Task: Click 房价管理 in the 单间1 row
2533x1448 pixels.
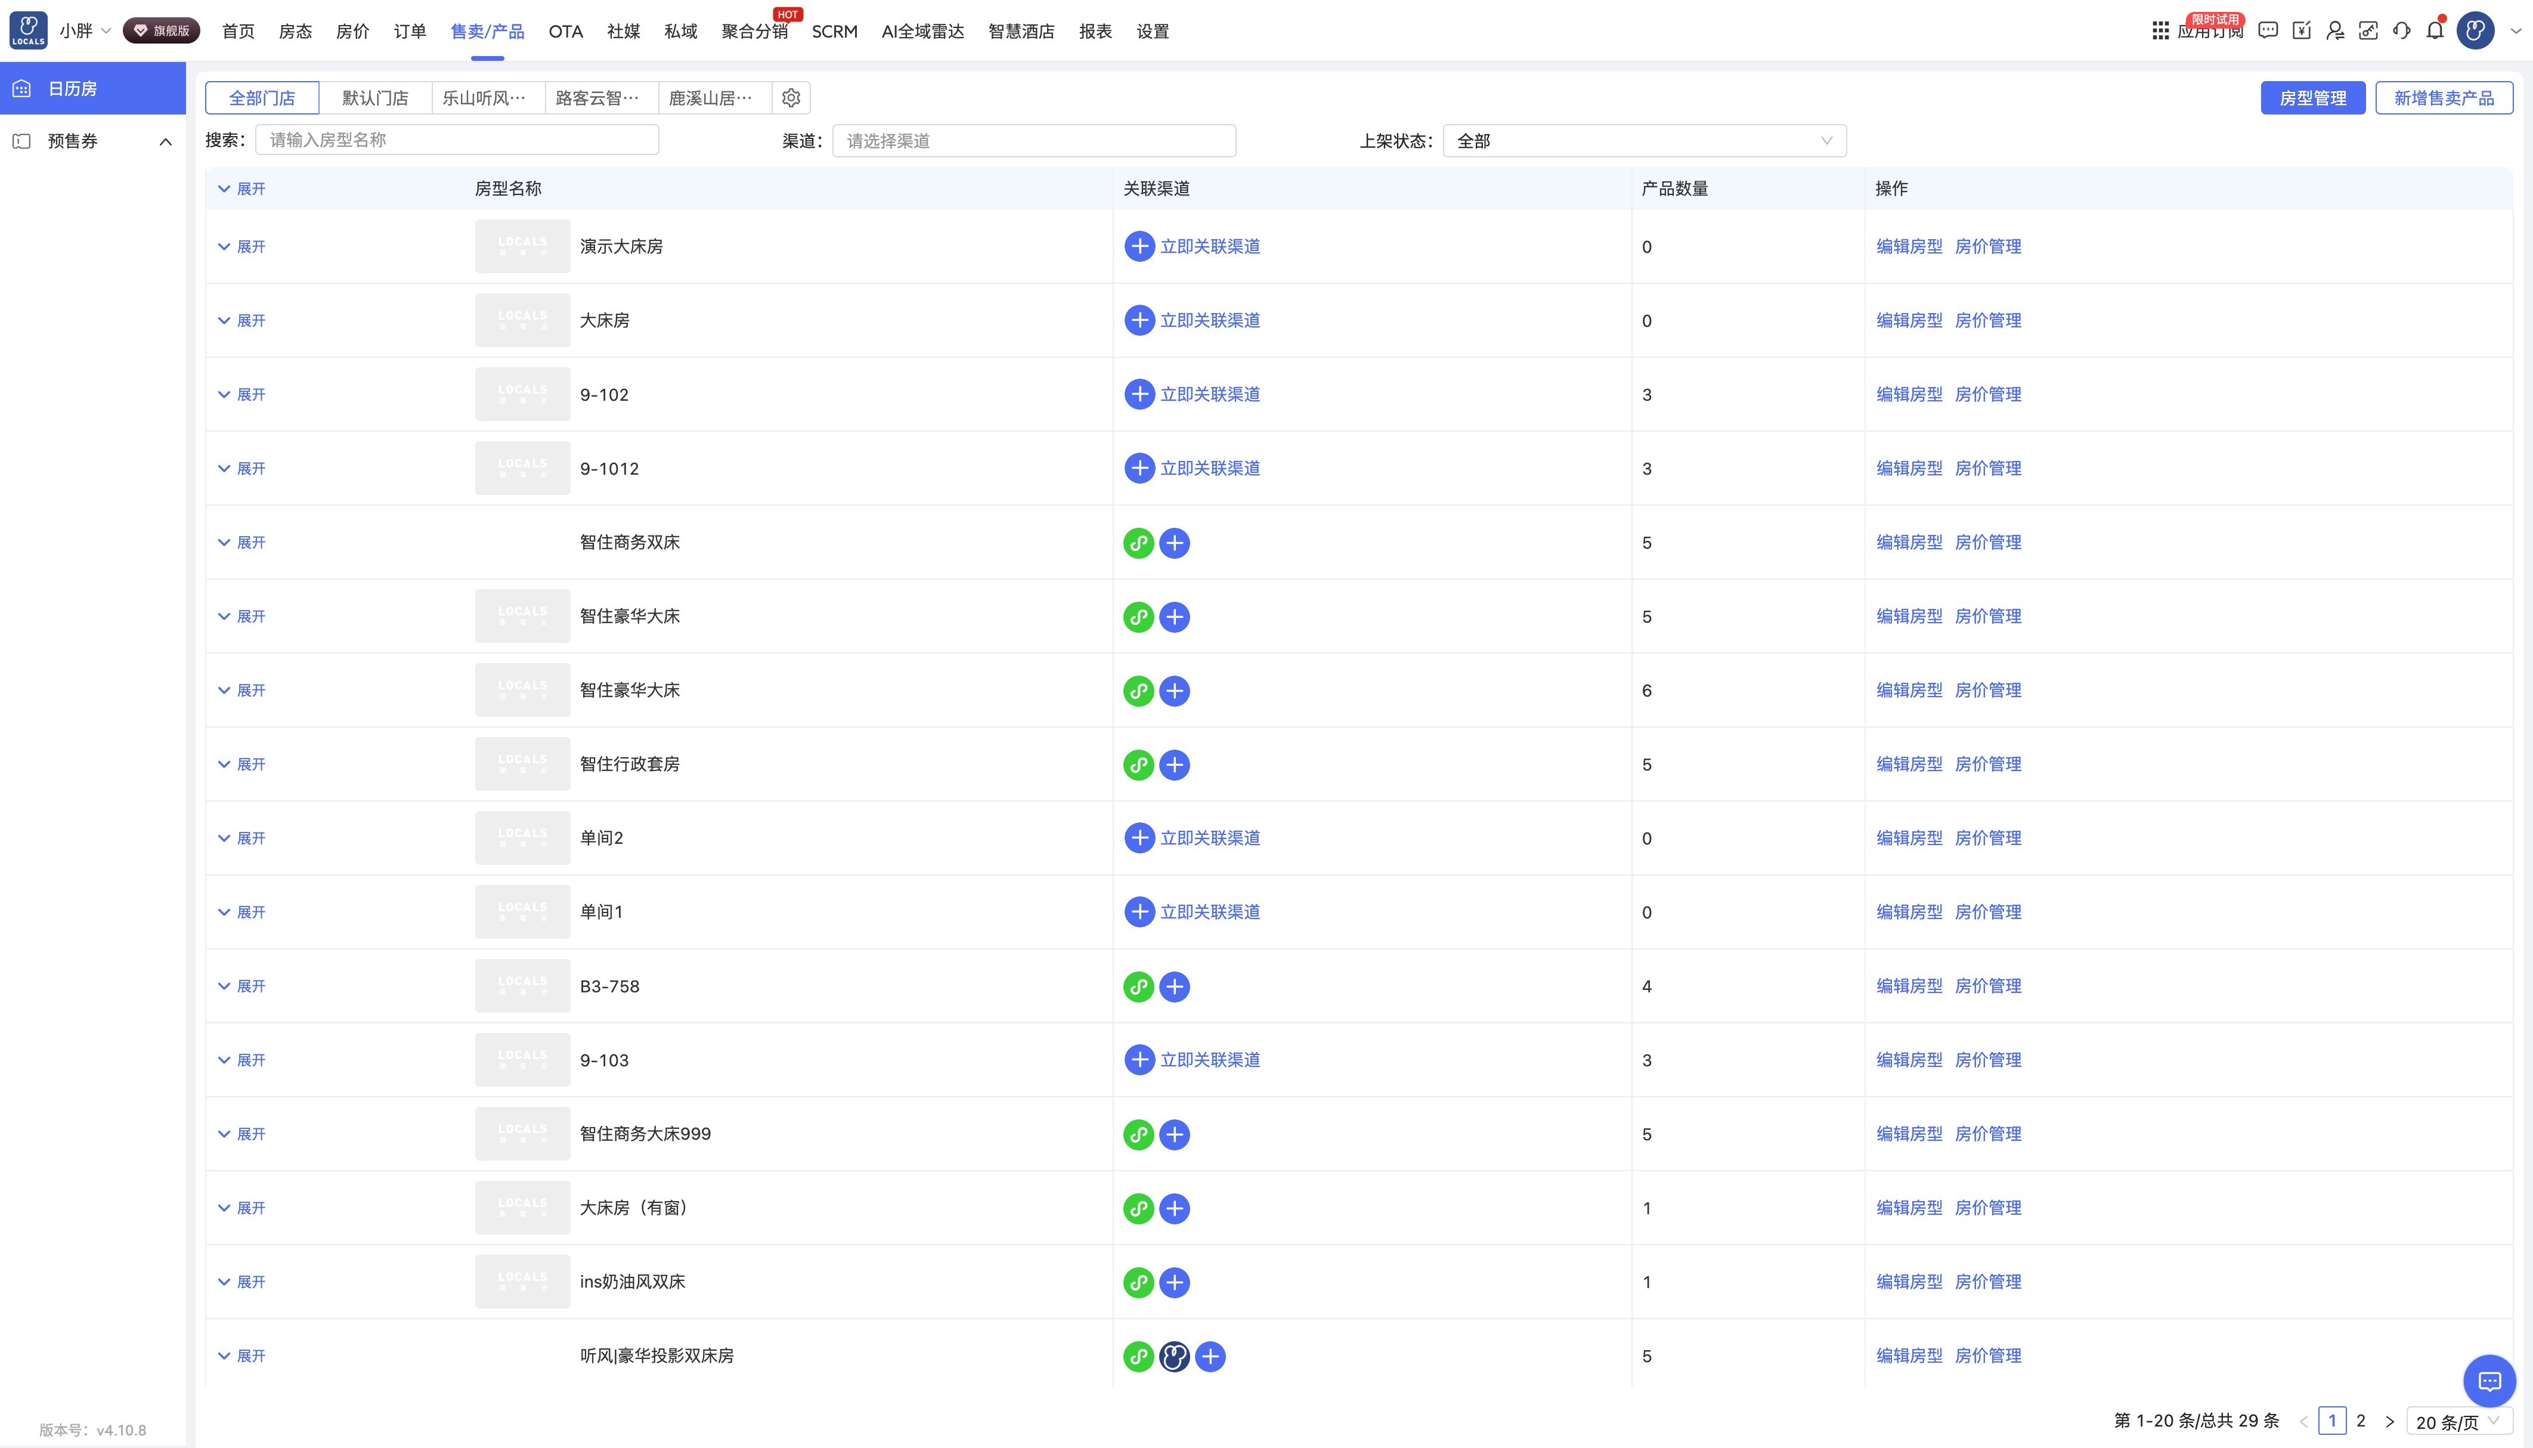Action: click(x=1988, y=912)
